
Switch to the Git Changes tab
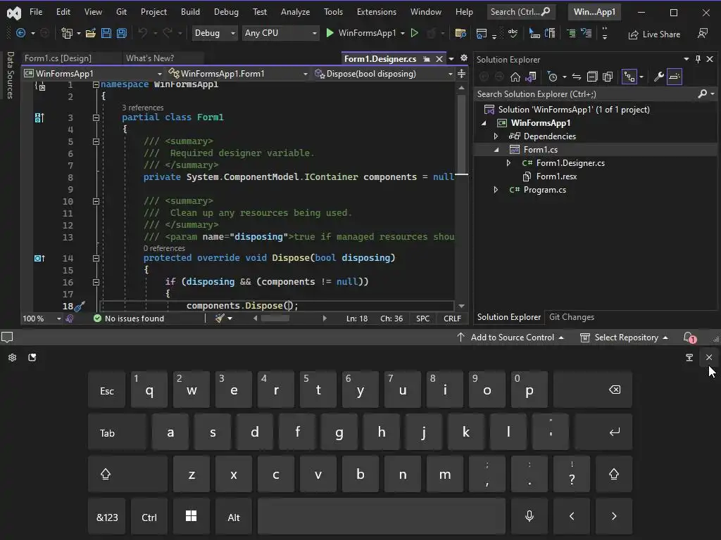pos(572,317)
